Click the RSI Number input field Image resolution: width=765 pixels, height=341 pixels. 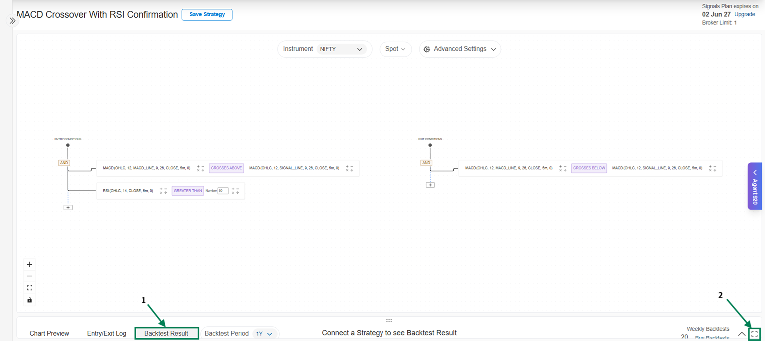(223, 191)
